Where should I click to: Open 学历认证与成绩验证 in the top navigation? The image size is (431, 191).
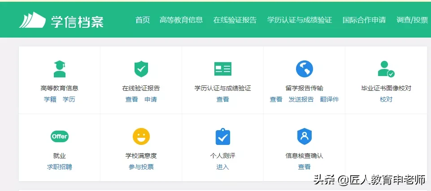299,20
